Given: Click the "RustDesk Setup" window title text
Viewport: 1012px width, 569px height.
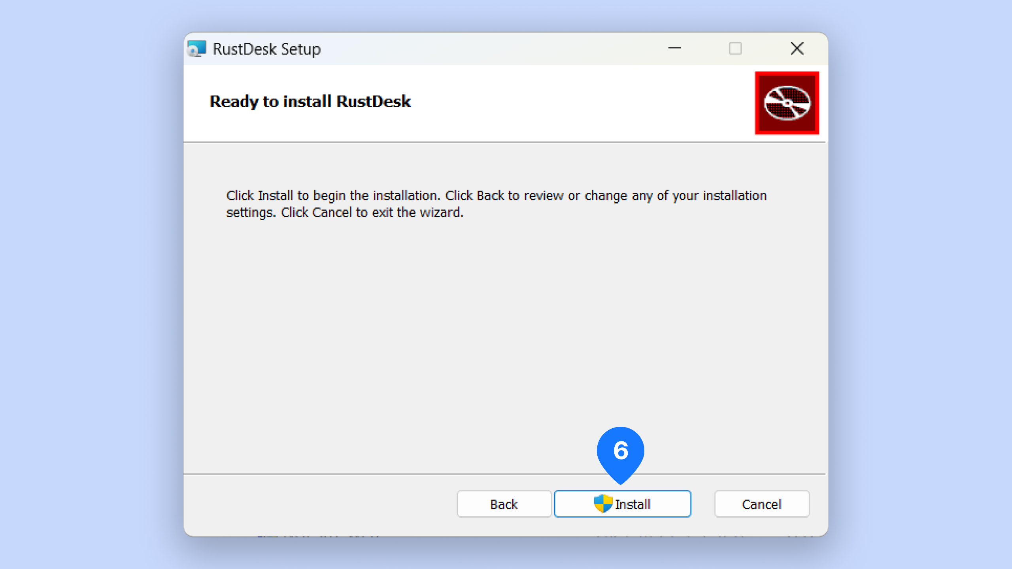Looking at the screenshot, I should pyautogui.click(x=266, y=49).
